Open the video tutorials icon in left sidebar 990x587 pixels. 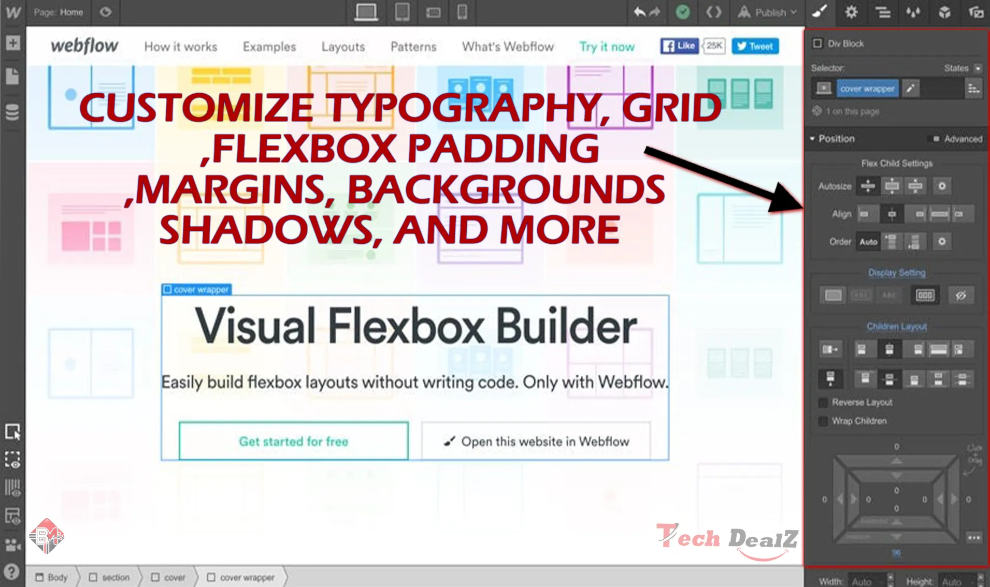pos(12,544)
